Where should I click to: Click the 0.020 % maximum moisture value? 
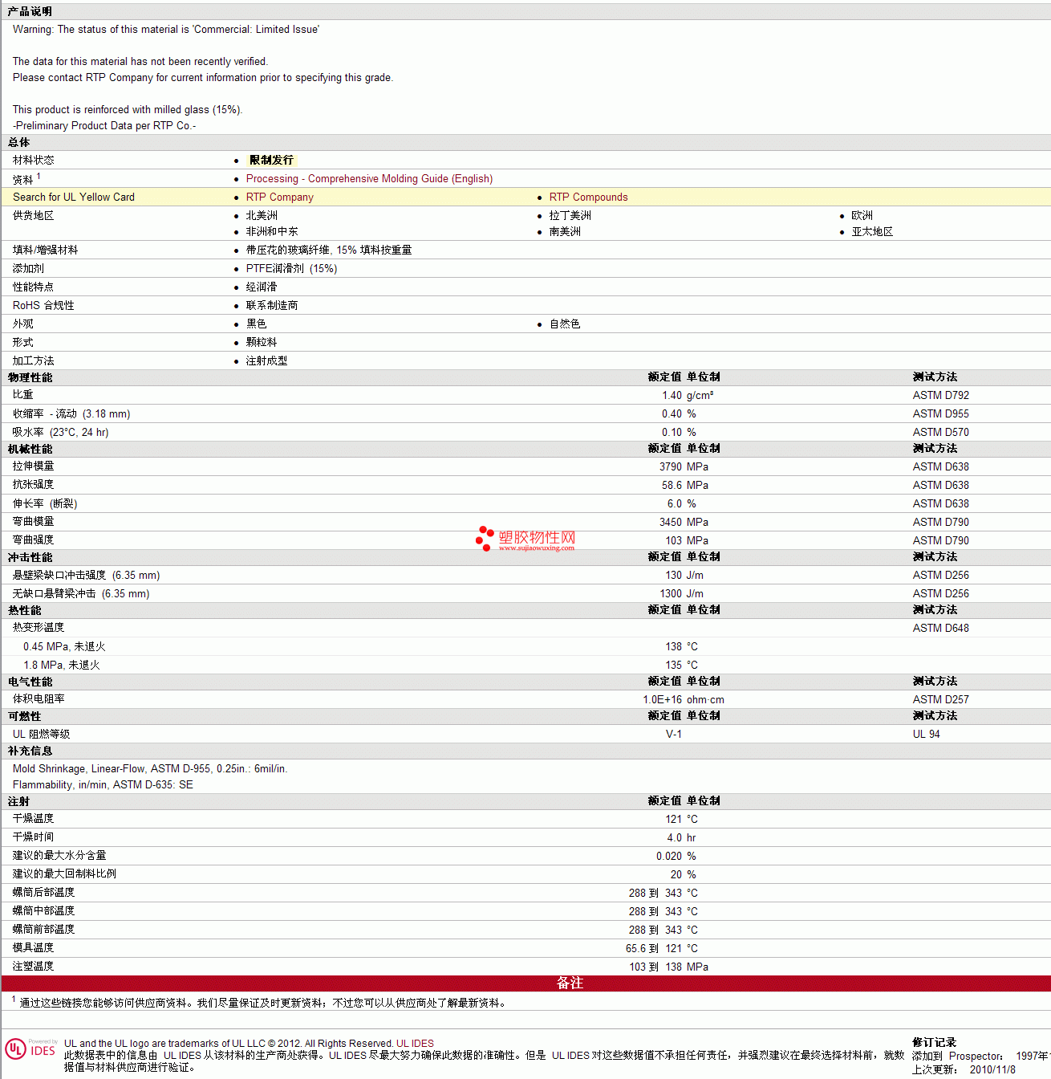[x=676, y=857]
